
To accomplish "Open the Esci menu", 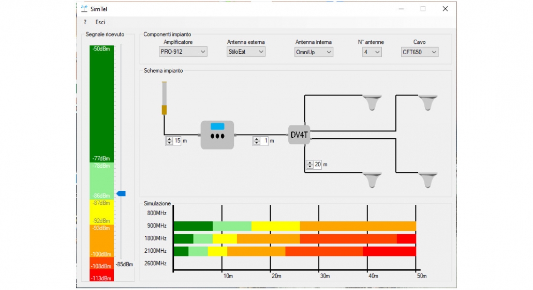I will pos(100,22).
